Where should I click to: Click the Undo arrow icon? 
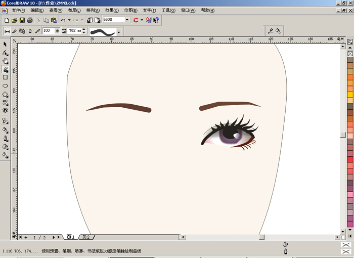pyautogui.click(x=63, y=20)
